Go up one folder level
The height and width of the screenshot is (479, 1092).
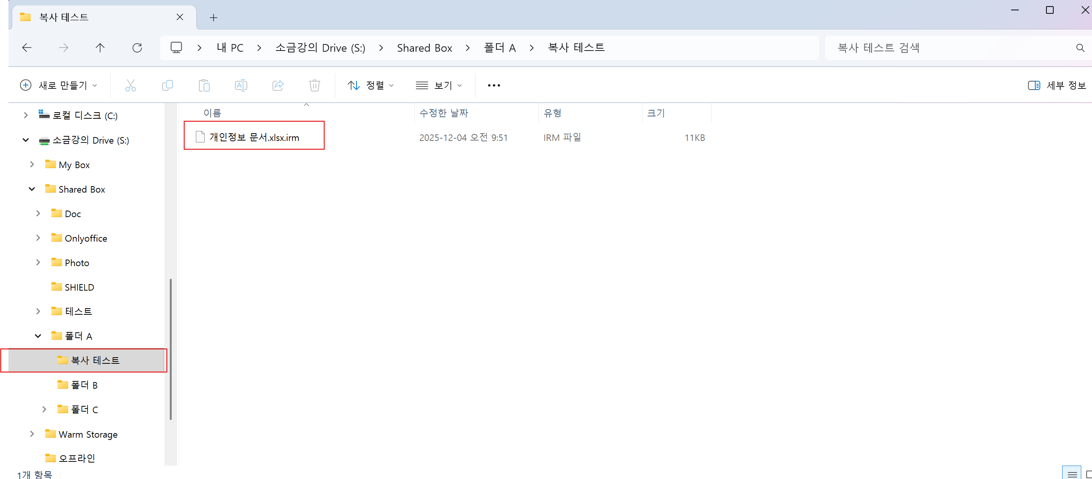coord(100,48)
